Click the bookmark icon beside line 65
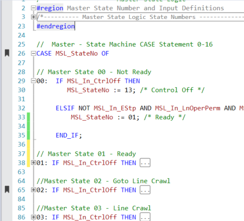Screen dimensions: 244x221 (x=7, y=189)
